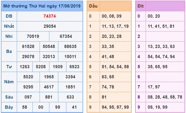Viewport: 186px width, 113px height.
Task: Select Đít row values '35, 65, 95'
Action: coord(157,67)
